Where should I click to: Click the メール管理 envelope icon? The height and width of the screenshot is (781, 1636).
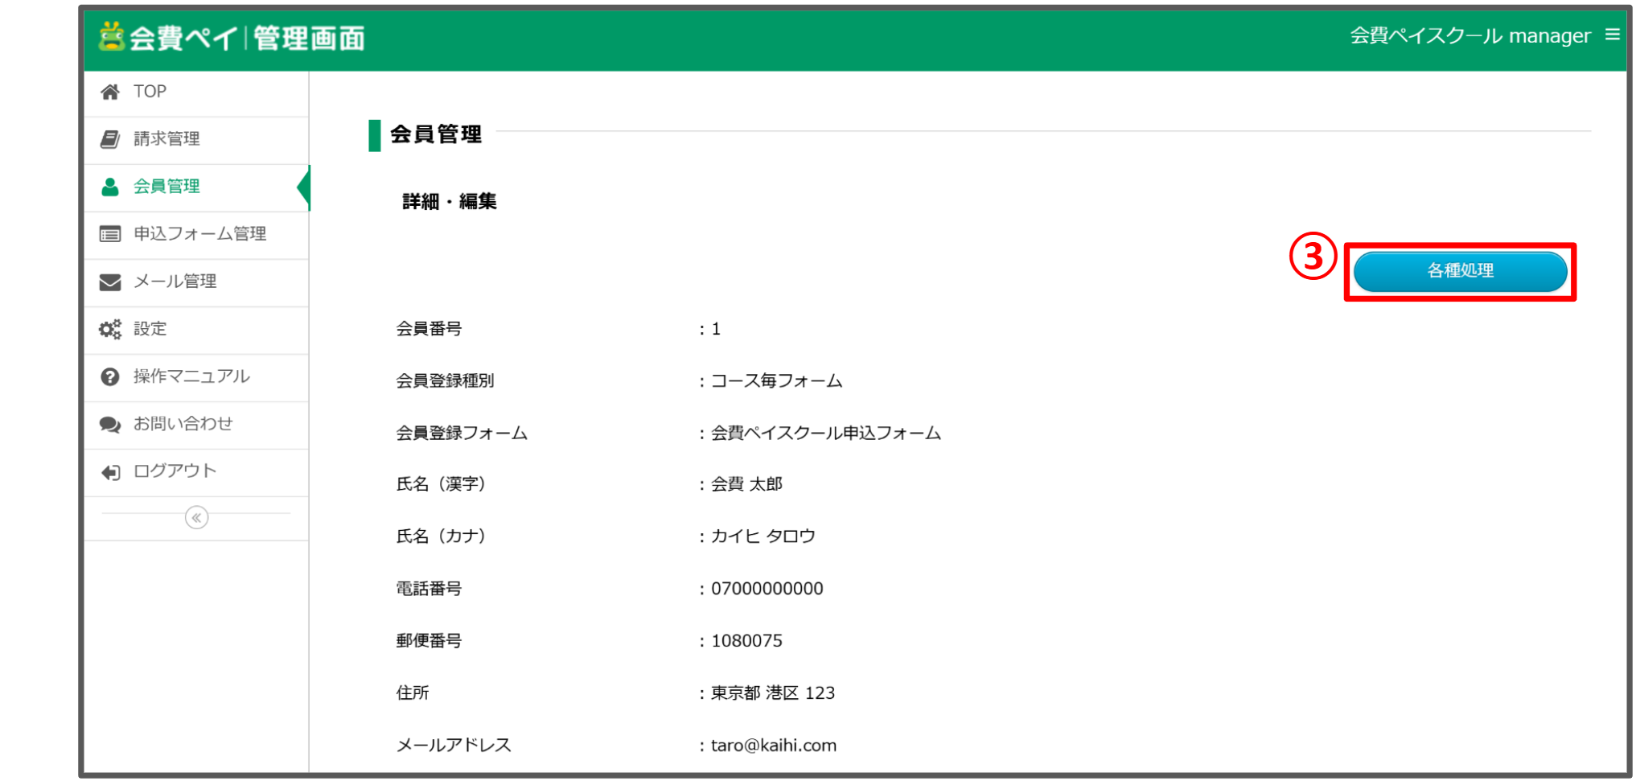[x=110, y=282]
